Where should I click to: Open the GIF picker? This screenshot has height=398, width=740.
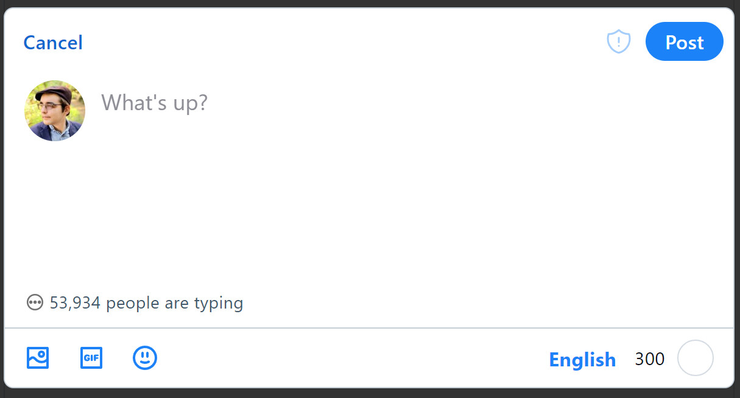[91, 358]
